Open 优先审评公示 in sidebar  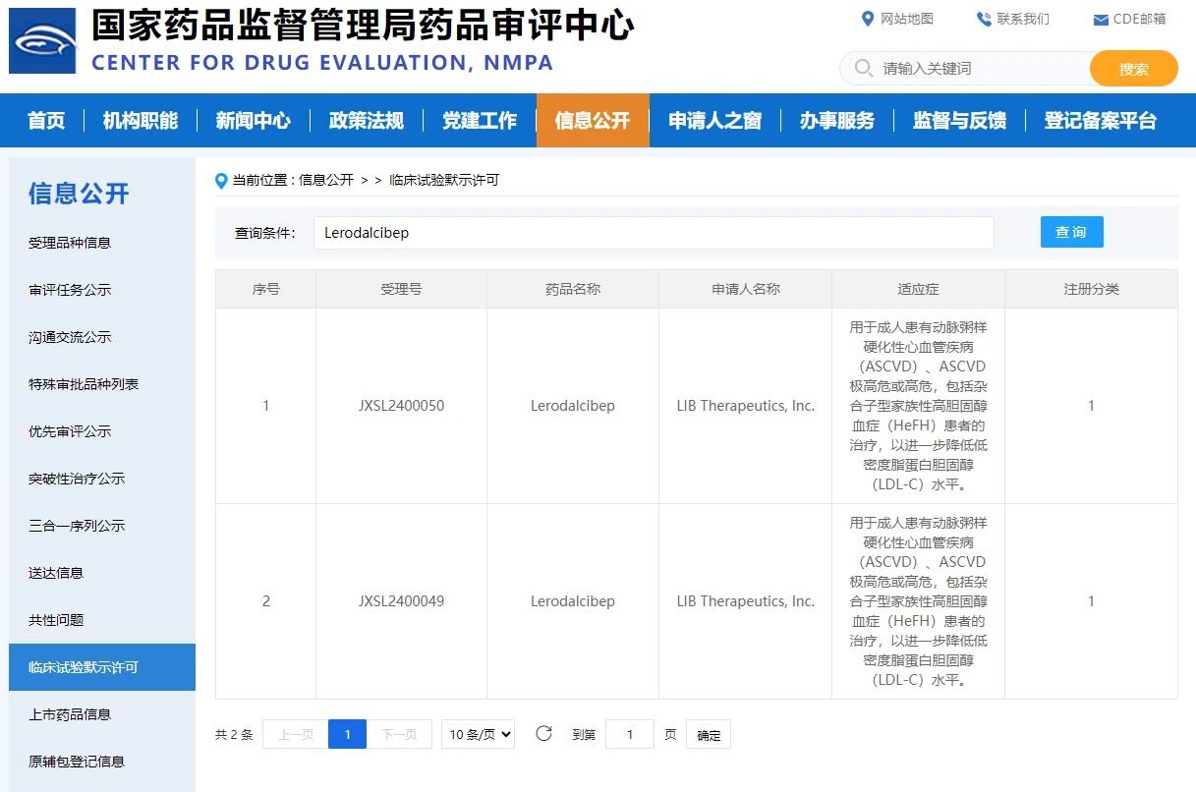70,431
